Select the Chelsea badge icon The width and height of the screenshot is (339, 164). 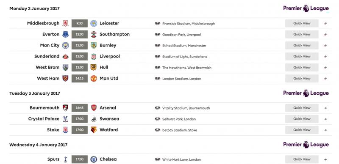[94, 159]
